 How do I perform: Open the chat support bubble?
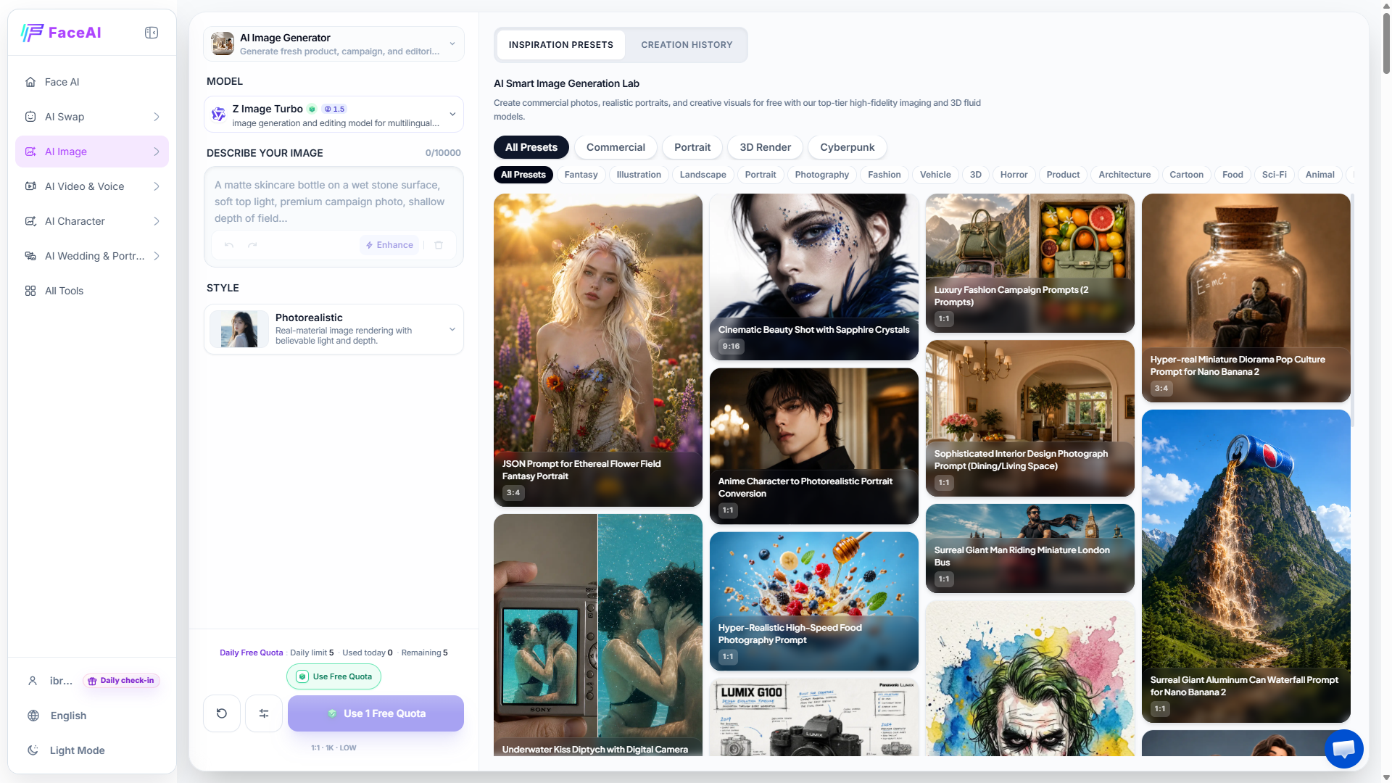[x=1343, y=748]
